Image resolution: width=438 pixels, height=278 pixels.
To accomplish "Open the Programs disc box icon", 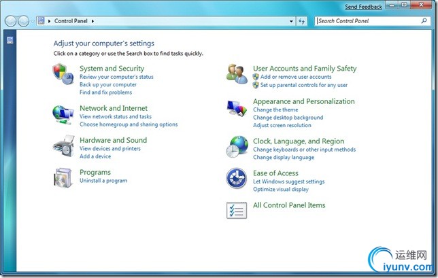I will (63, 177).
